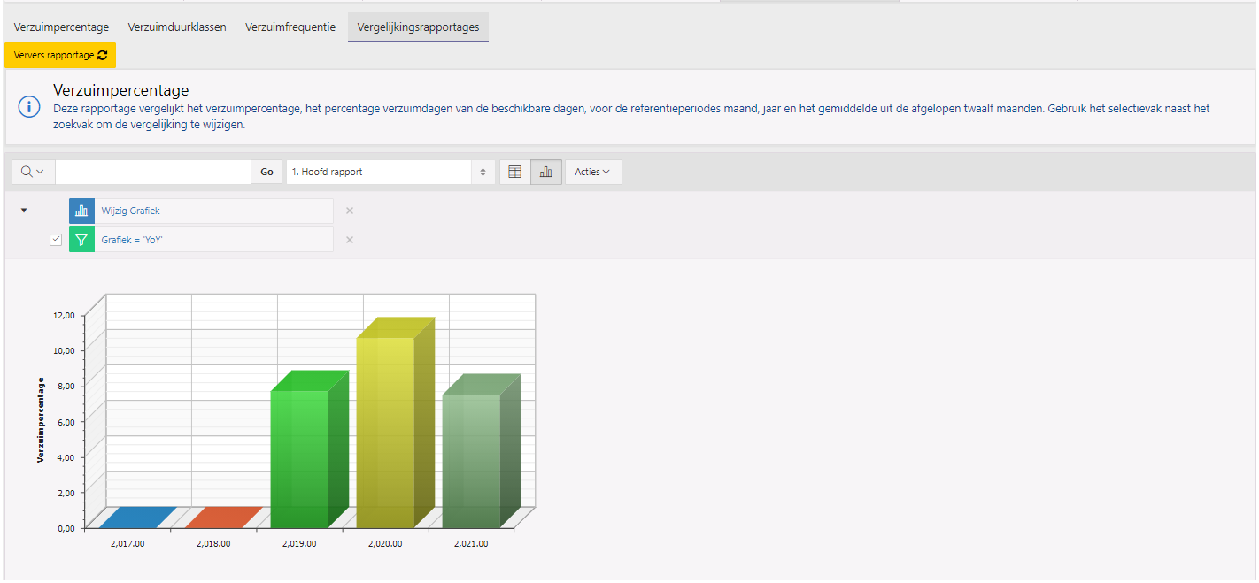
Task: Open the Verzuimfrequentie tab
Action: [290, 27]
